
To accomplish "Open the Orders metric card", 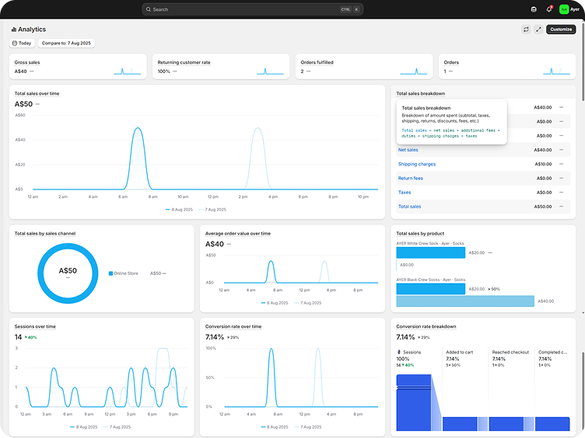I will click(507, 67).
